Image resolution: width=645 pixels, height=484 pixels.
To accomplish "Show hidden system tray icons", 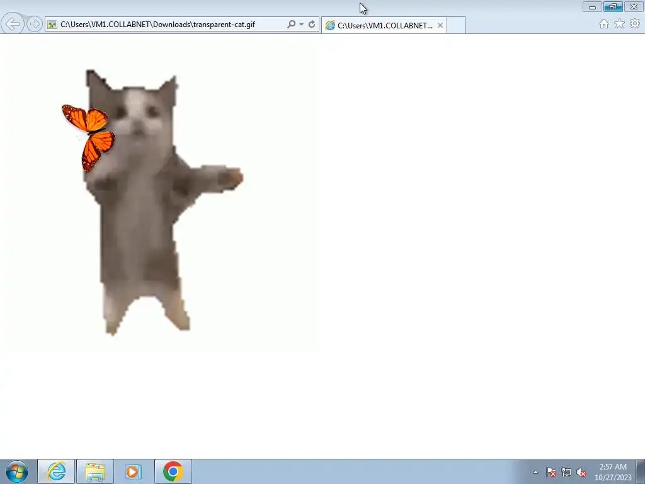I will click(x=535, y=472).
